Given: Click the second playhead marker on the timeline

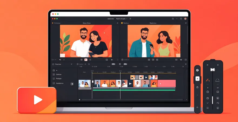Looking at the screenshot, I should pos(120,73).
